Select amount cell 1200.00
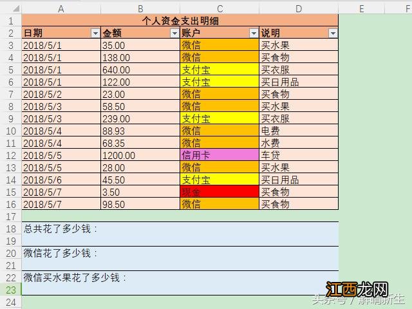This screenshot has height=309, width=412. point(140,155)
